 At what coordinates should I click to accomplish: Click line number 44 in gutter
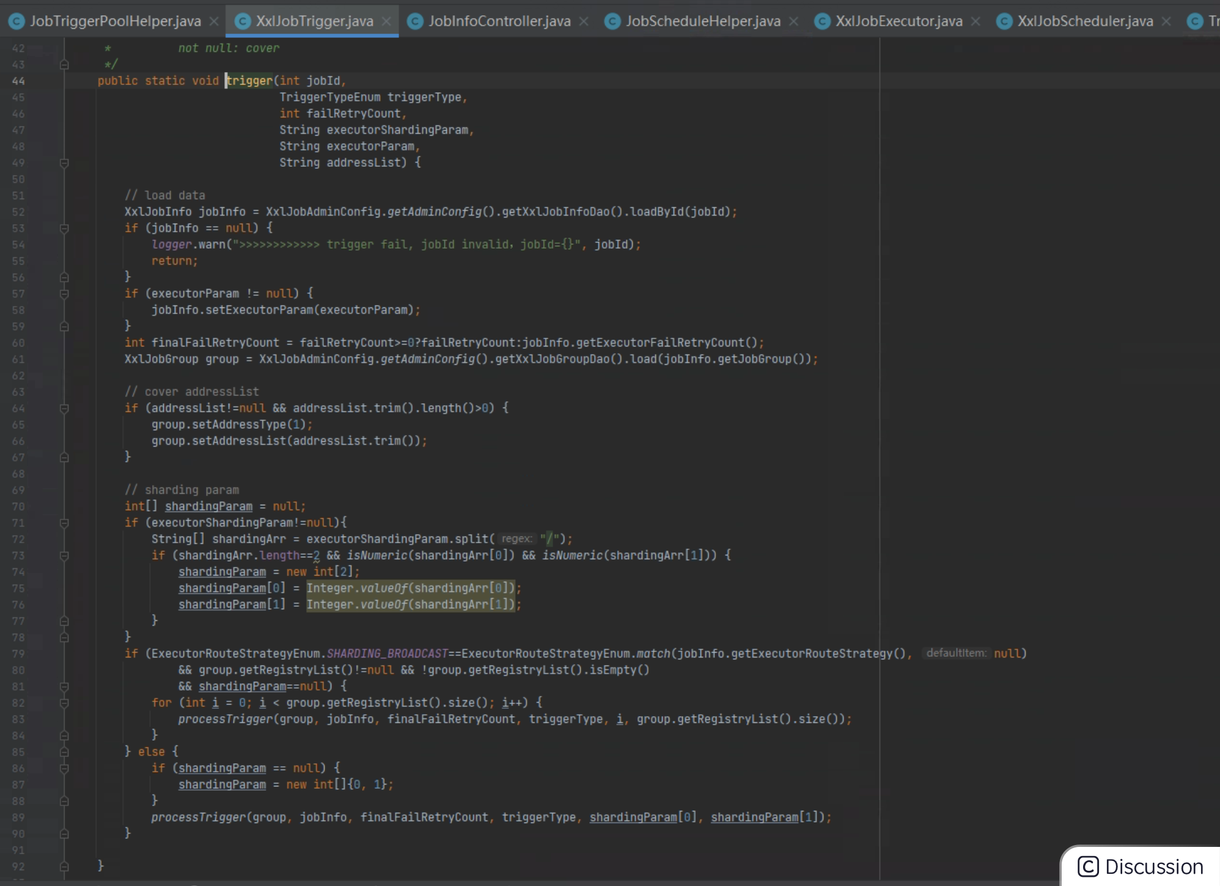[18, 81]
